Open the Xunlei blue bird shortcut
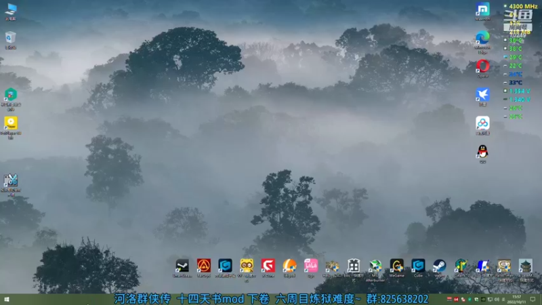 tap(482, 97)
